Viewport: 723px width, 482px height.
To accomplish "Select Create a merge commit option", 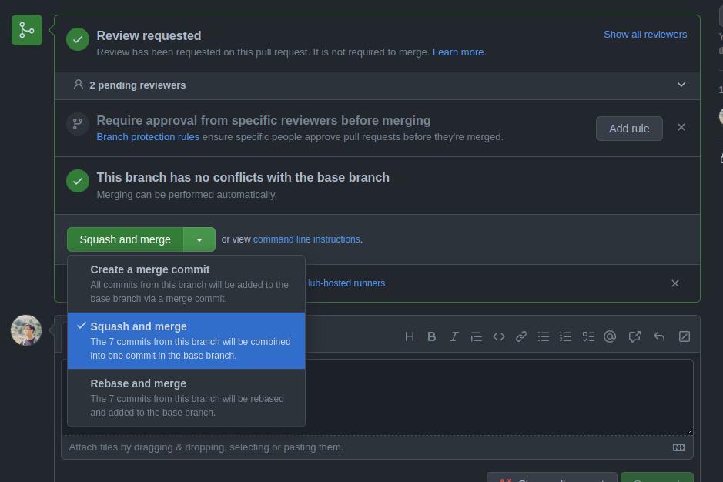I will tap(186, 283).
